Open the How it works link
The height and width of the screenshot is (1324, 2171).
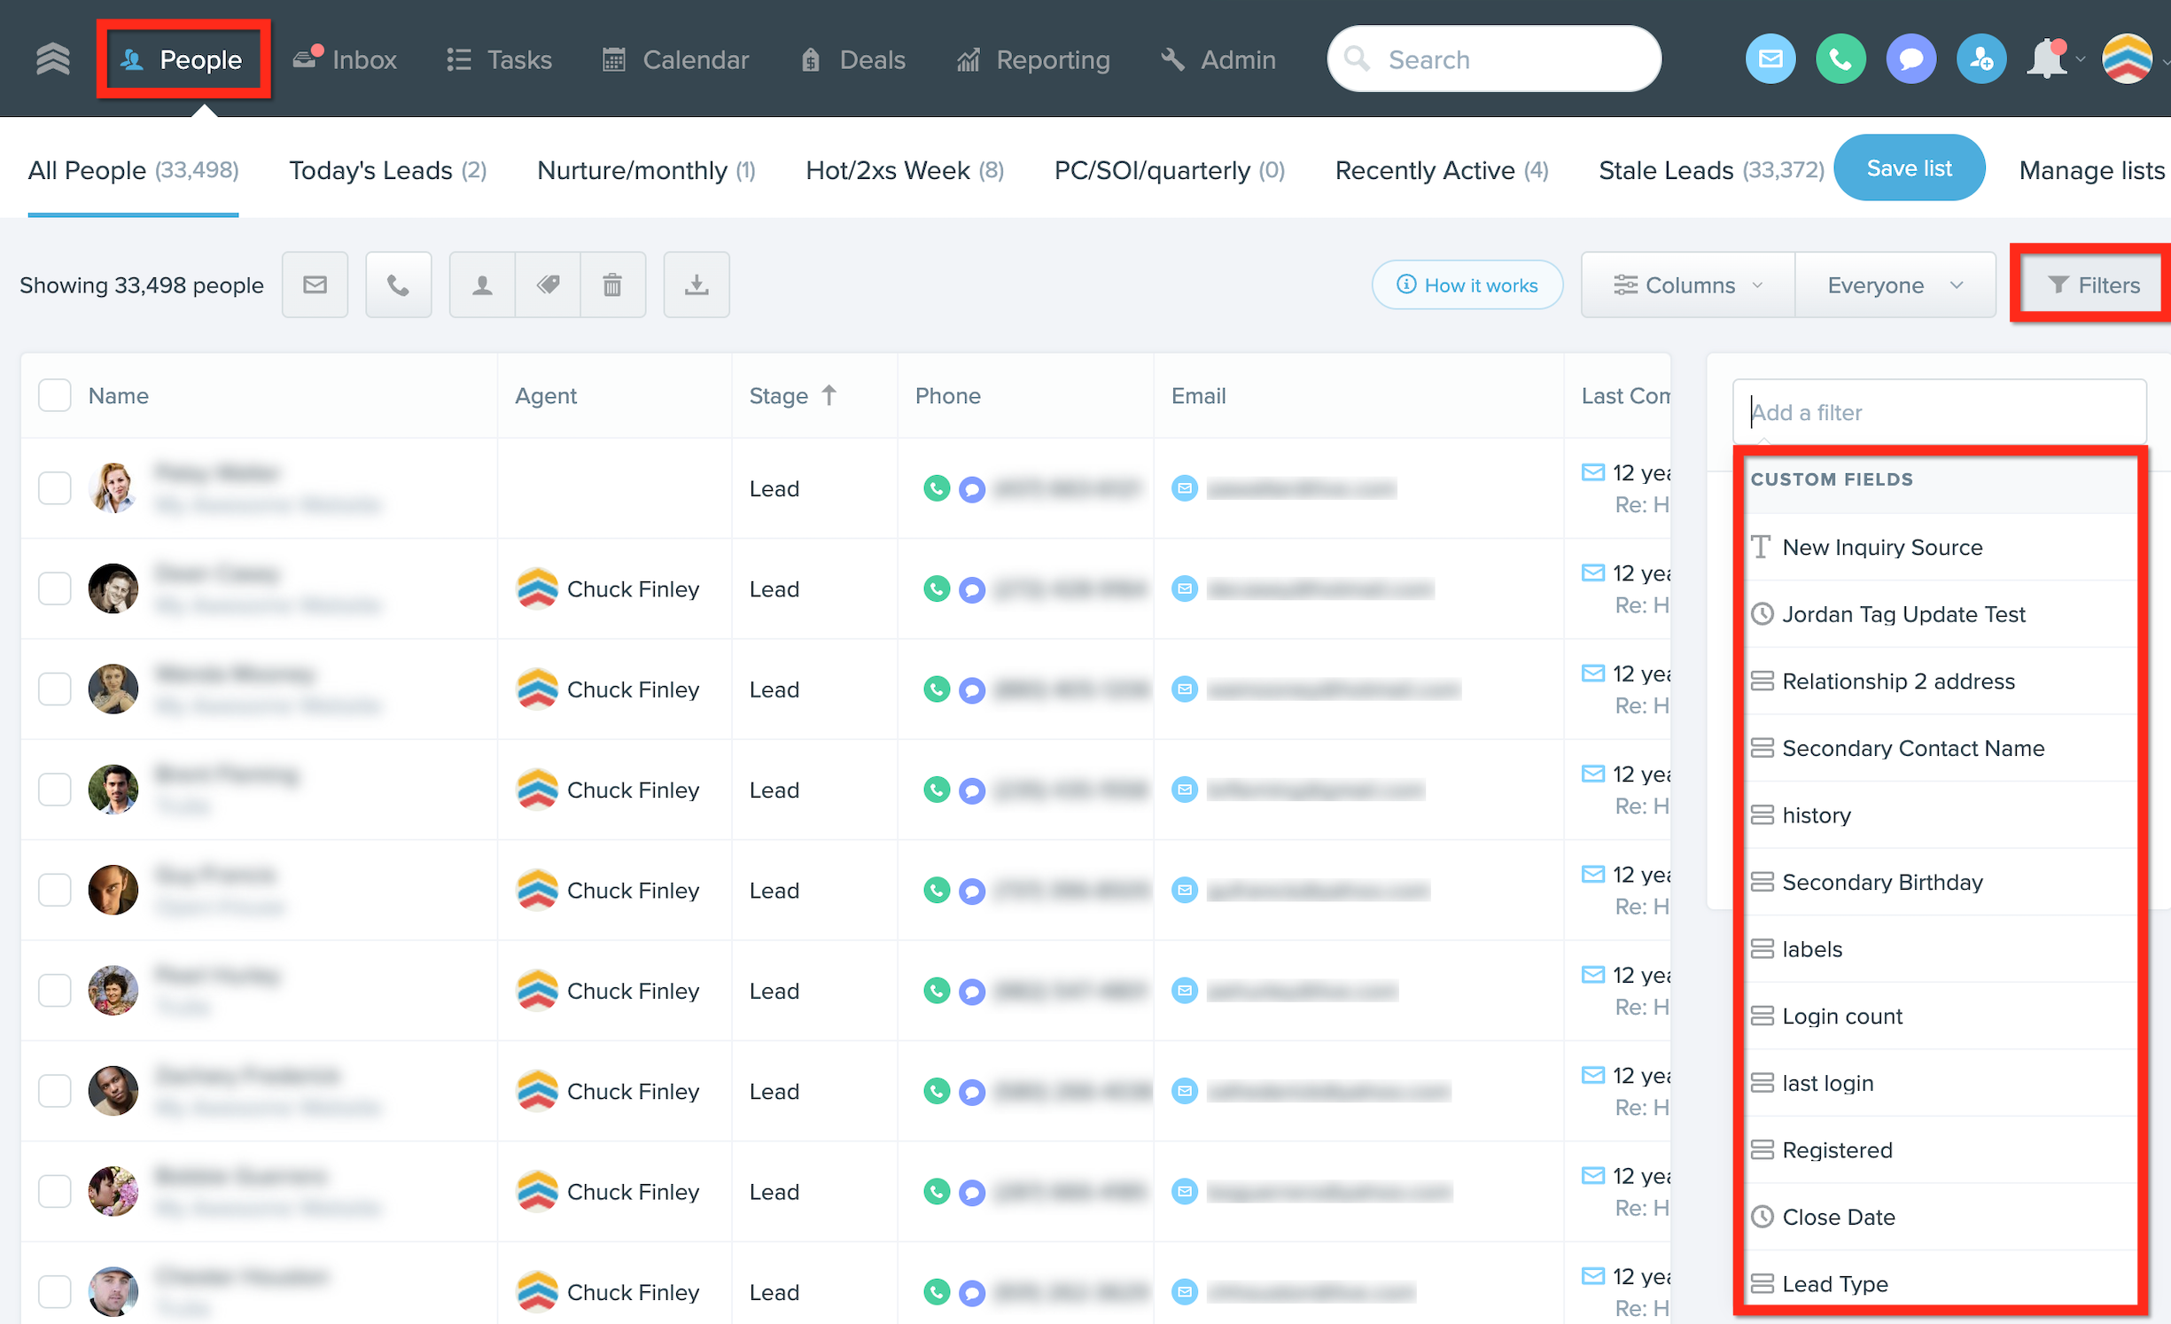point(1467,284)
